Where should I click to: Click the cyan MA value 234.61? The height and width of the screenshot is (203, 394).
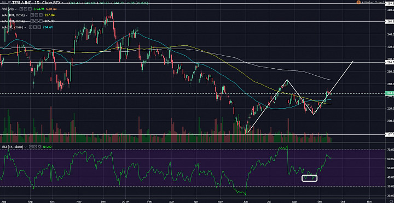[x=48, y=27]
